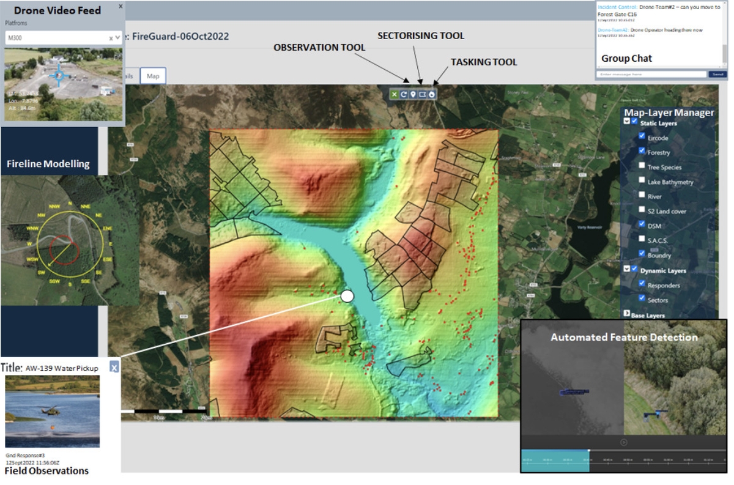Image resolution: width=734 pixels, height=485 pixels.
Task: Close the Drone Video Feed panel
Action: click(120, 6)
